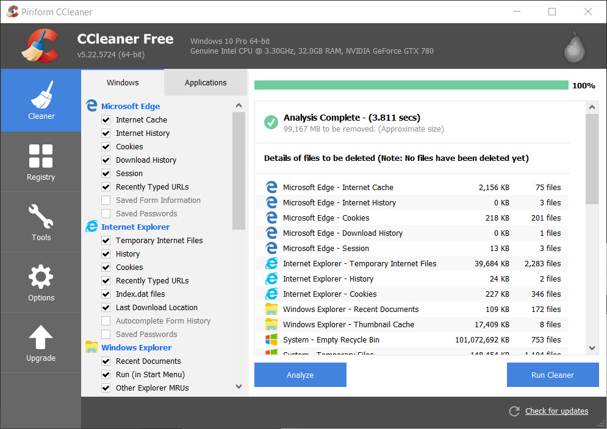Uncheck Other Explorer MRUs checkbox
607x429 pixels.
(x=106, y=388)
